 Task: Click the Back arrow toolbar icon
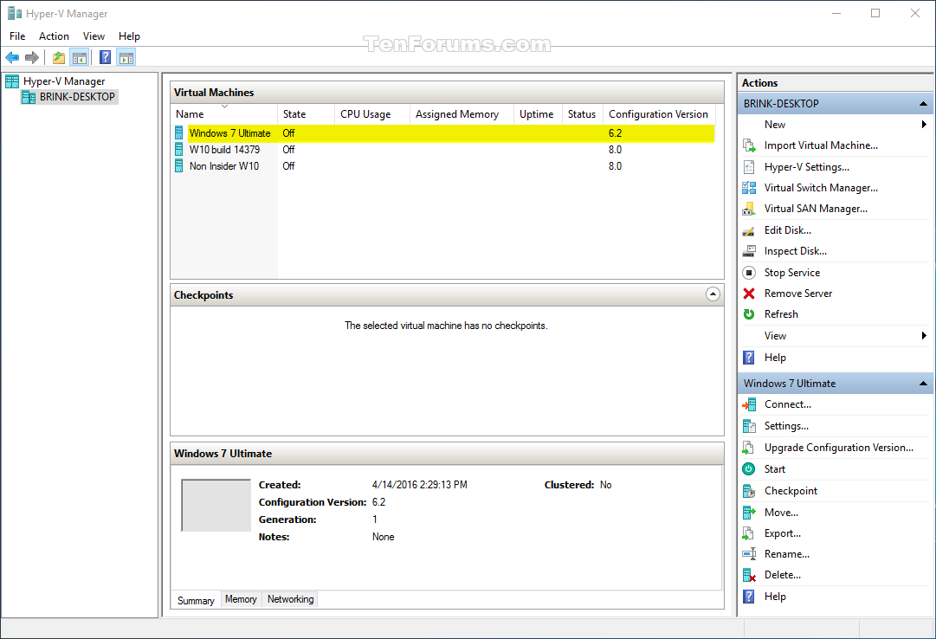[x=12, y=57]
